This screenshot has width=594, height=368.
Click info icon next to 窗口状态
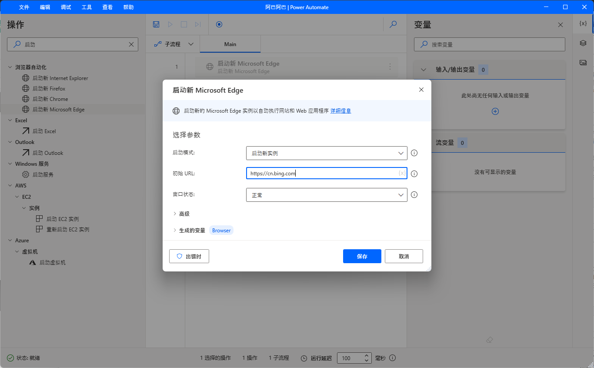(414, 195)
